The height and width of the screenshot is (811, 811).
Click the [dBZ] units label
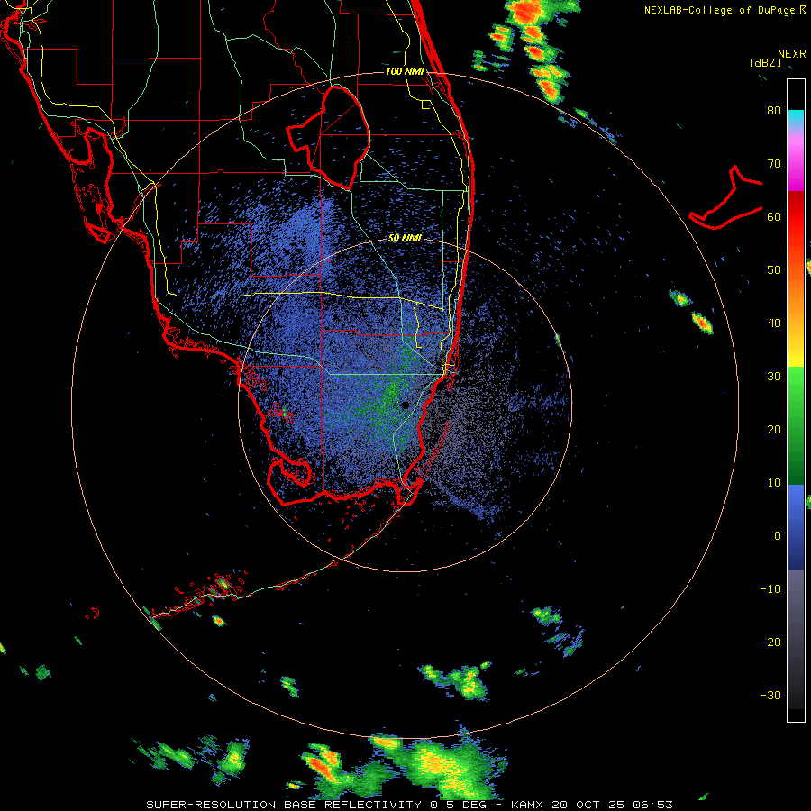pyautogui.click(x=765, y=62)
